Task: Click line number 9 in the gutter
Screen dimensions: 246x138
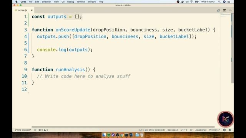Action: tap(26, 69)
